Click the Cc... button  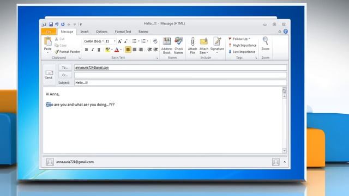click(65, 75)
